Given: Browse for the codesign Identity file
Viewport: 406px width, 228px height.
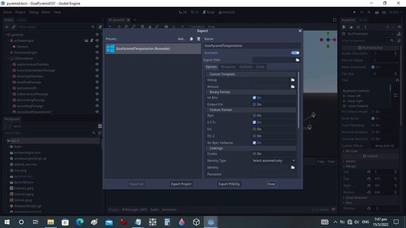Looking at the screenshot, I should tap(292, 167).
